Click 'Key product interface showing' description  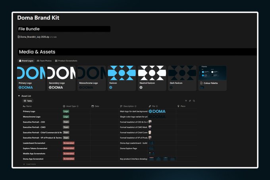pyautogui.click(x=134, y=159)
